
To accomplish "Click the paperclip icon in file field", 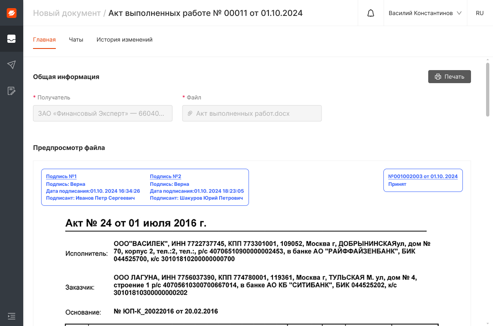I will click(190, 113).
